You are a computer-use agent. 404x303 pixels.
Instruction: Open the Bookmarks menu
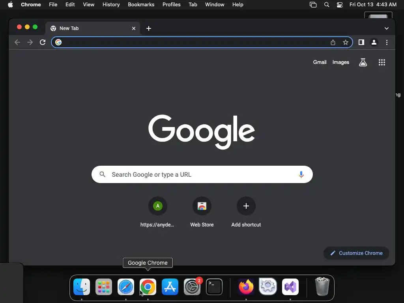[141, 5]
